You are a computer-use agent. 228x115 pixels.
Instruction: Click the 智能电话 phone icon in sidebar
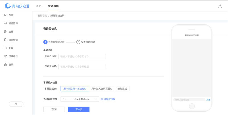click(x=5, y=40)
